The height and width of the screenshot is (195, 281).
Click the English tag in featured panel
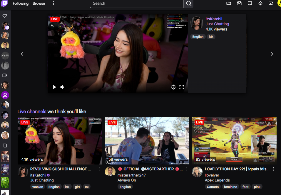198,37
